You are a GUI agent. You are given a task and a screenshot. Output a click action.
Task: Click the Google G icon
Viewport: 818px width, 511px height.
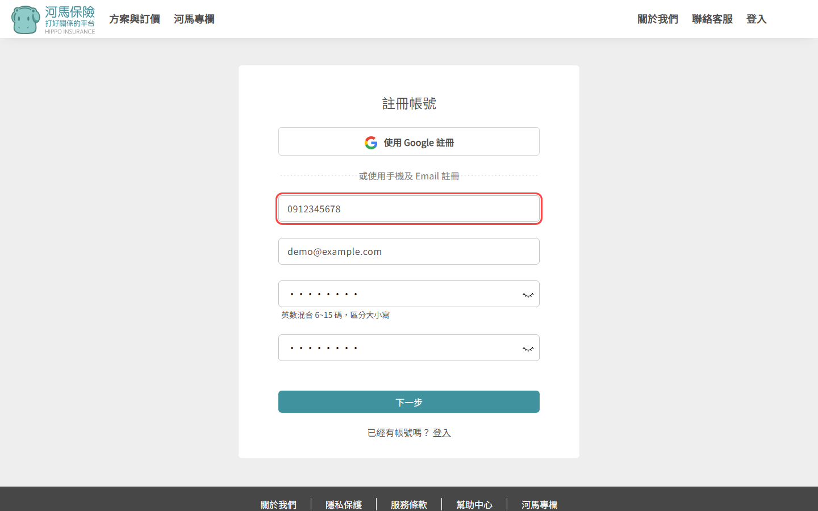pyautogui.click(x=371, y=143)
